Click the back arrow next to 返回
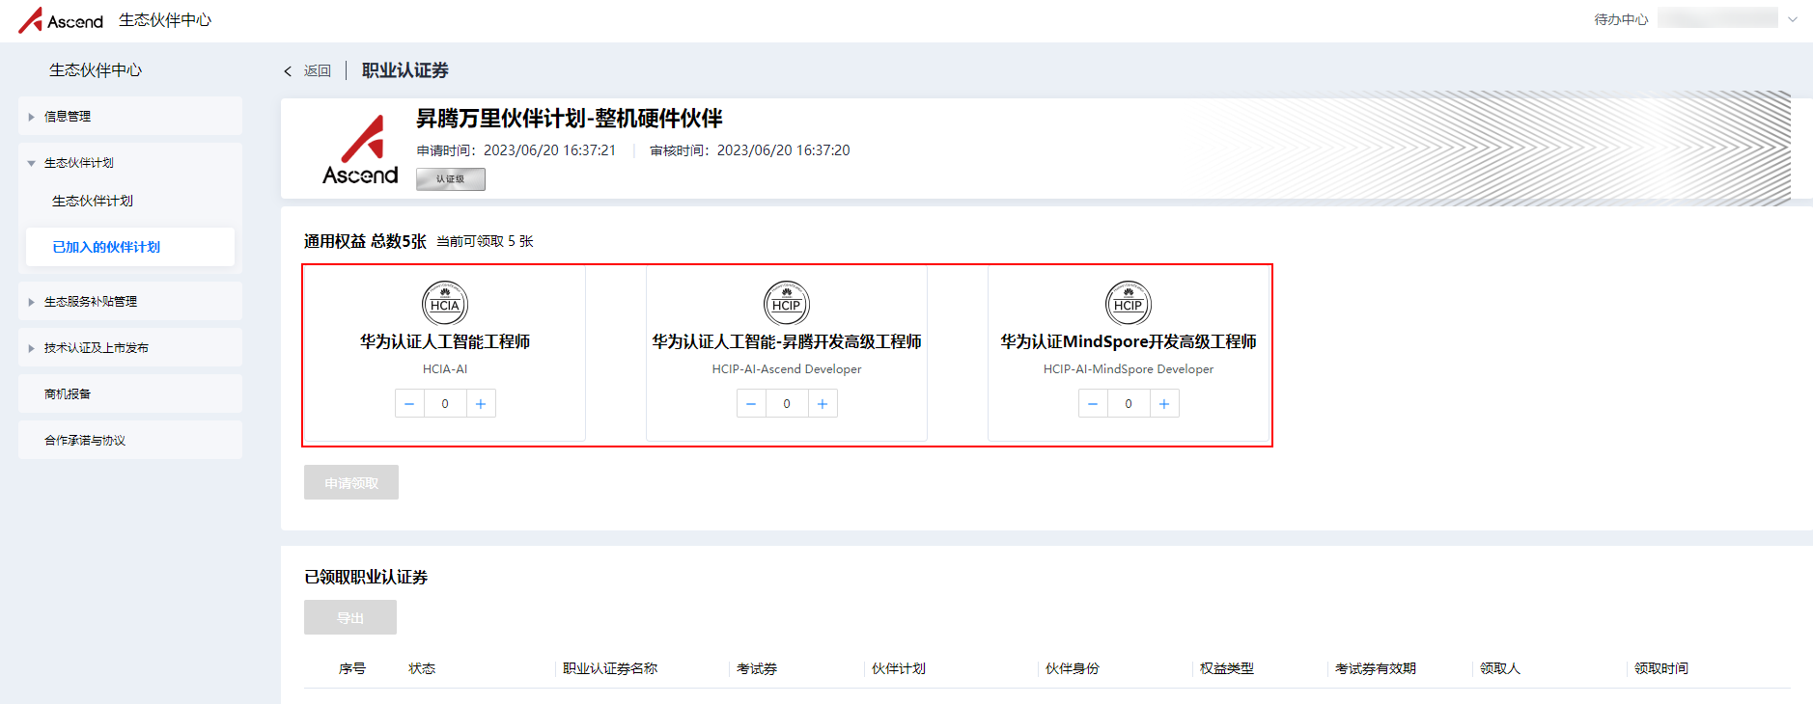 coord(288,71)
